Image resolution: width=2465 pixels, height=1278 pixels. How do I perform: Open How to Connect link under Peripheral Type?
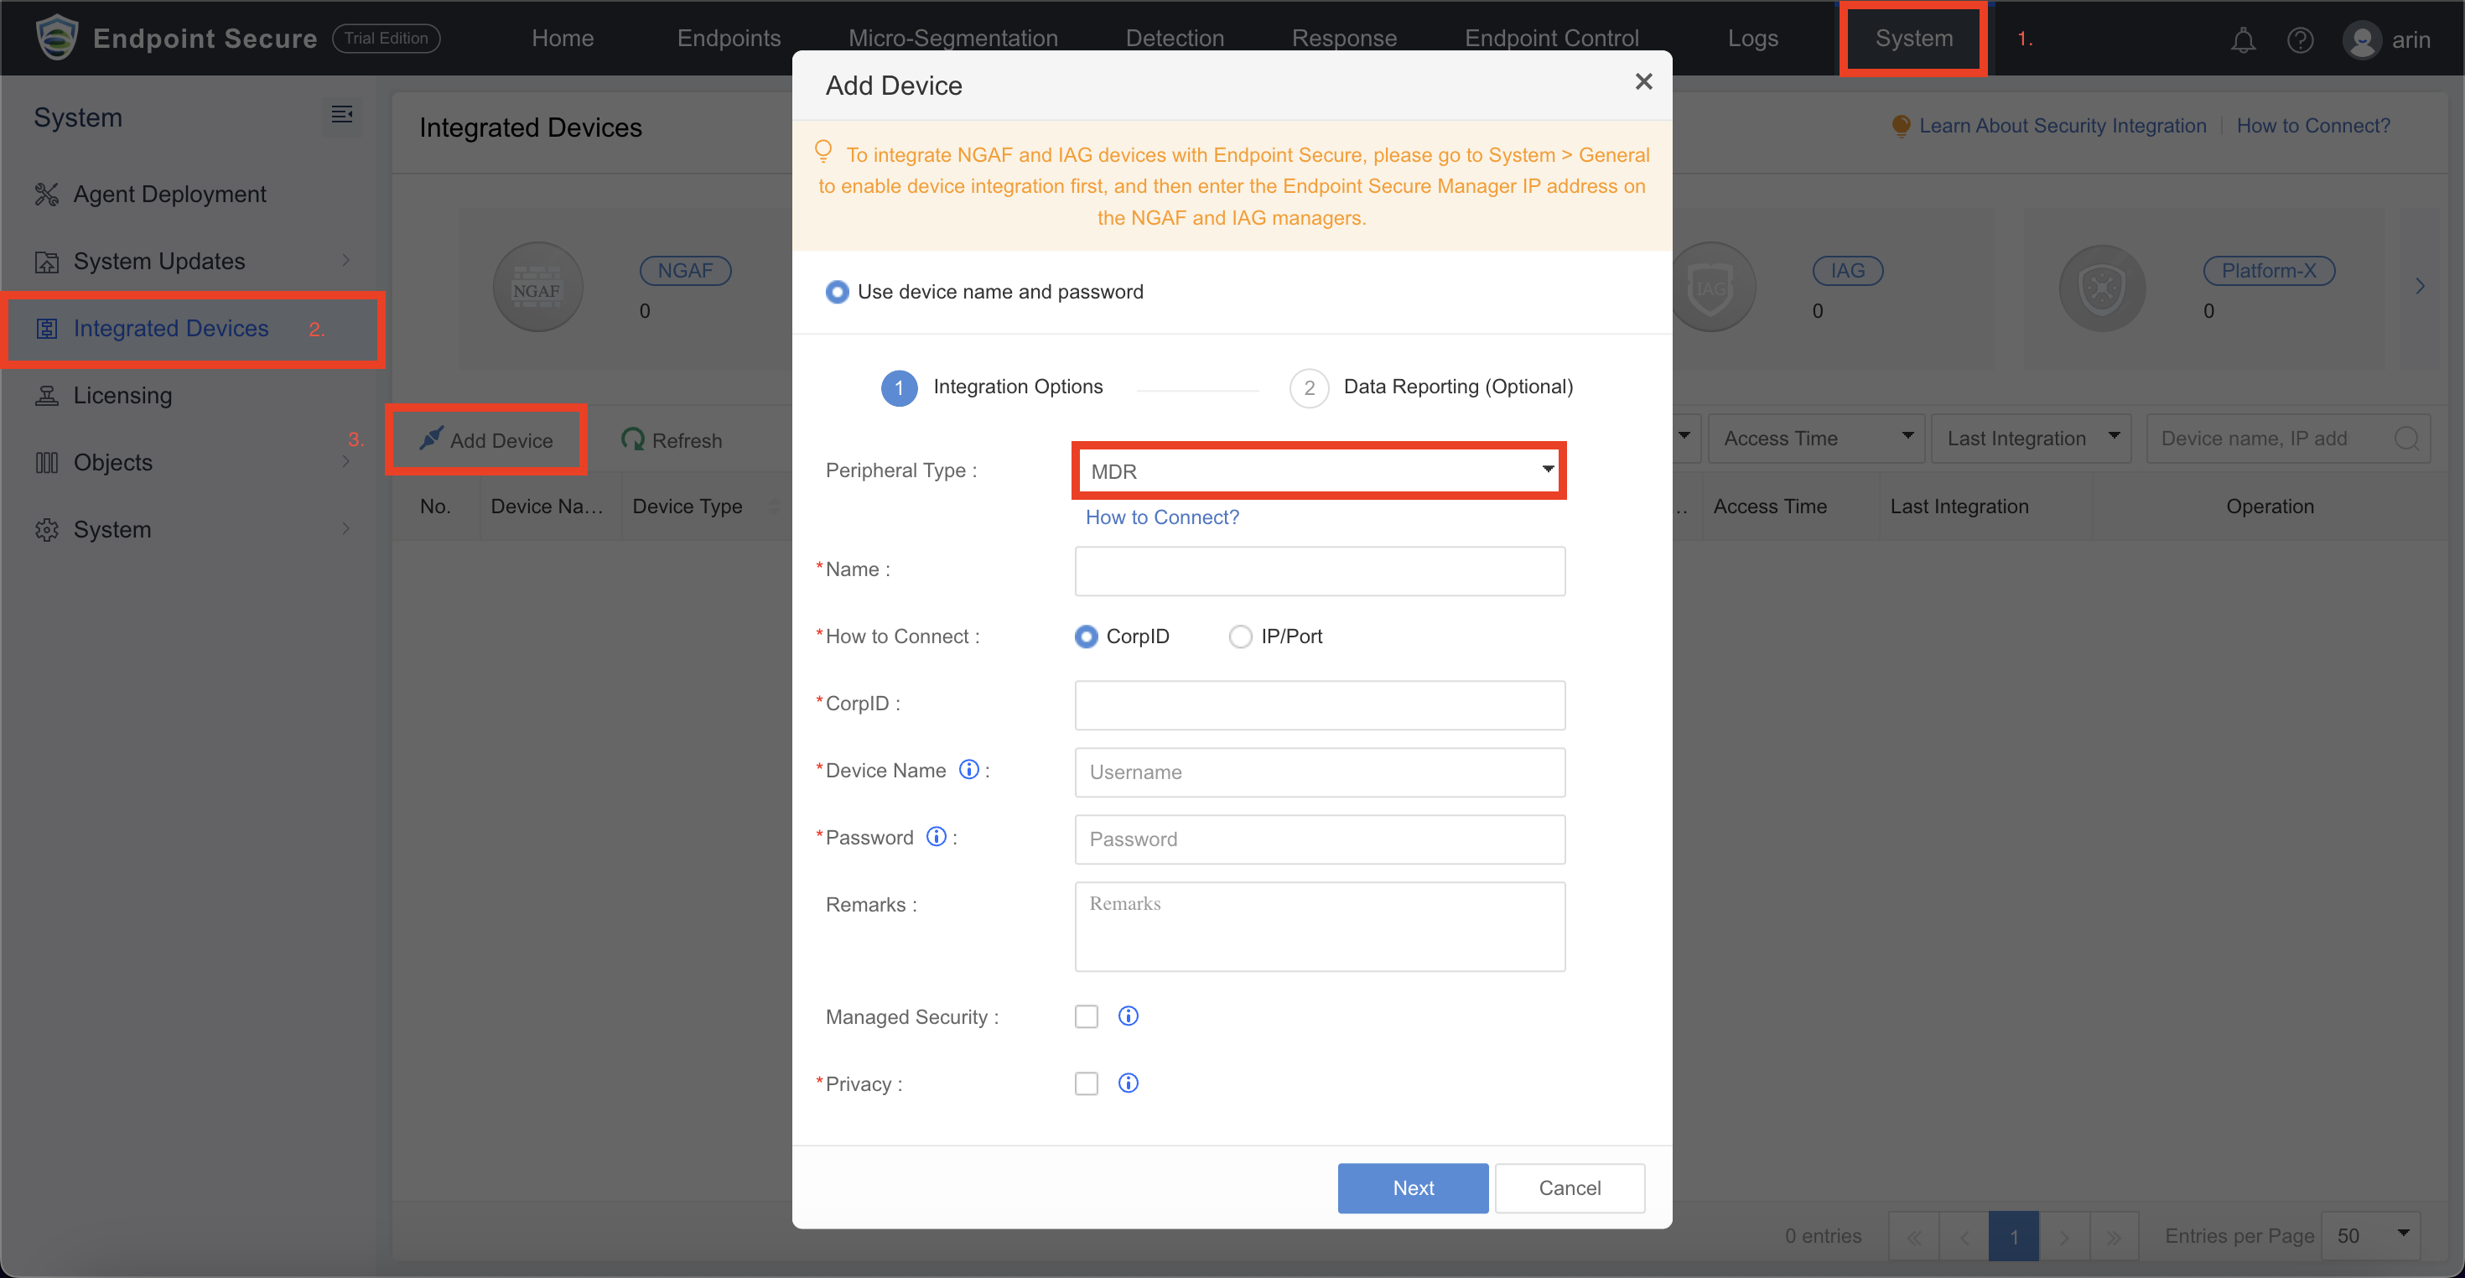point(1162,517)
